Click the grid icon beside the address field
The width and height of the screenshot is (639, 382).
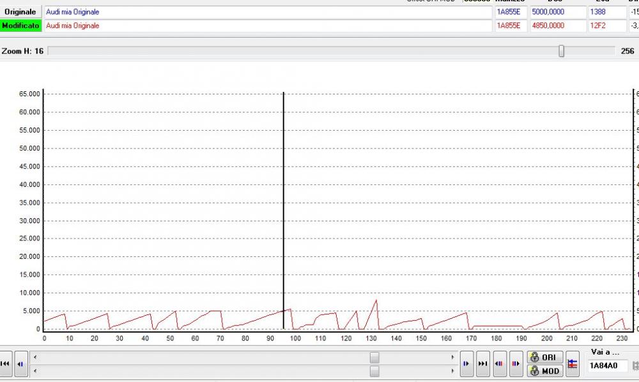(x=635, y=365)
